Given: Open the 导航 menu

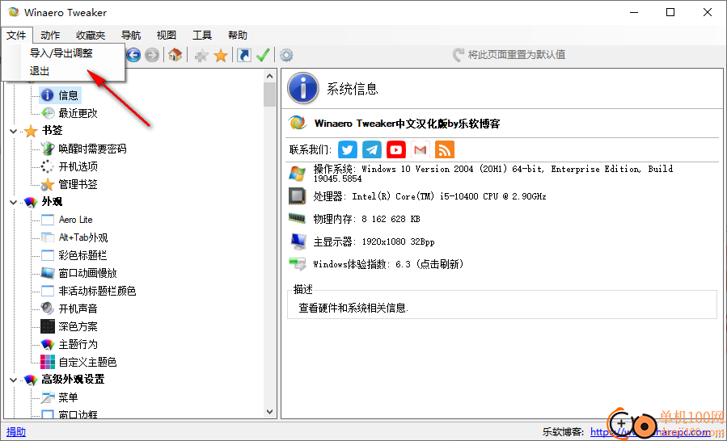Looking at the screenshot, I should (x=131, y=36).
